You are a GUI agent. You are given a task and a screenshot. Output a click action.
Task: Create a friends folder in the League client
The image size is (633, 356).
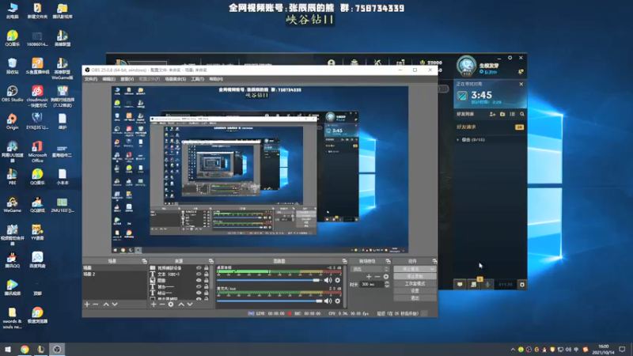tap(502, 114)
